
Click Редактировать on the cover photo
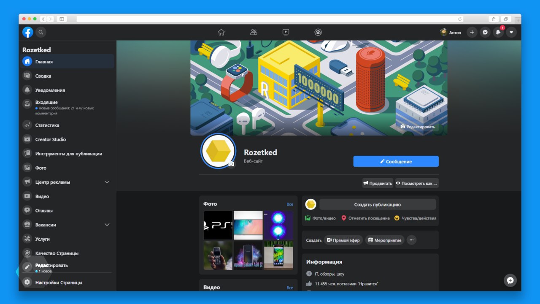pos(418,127)
